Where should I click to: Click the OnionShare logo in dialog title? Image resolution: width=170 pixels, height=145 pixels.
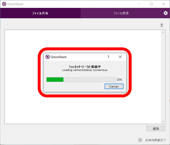pyautogui.click(x=47, y=57)
